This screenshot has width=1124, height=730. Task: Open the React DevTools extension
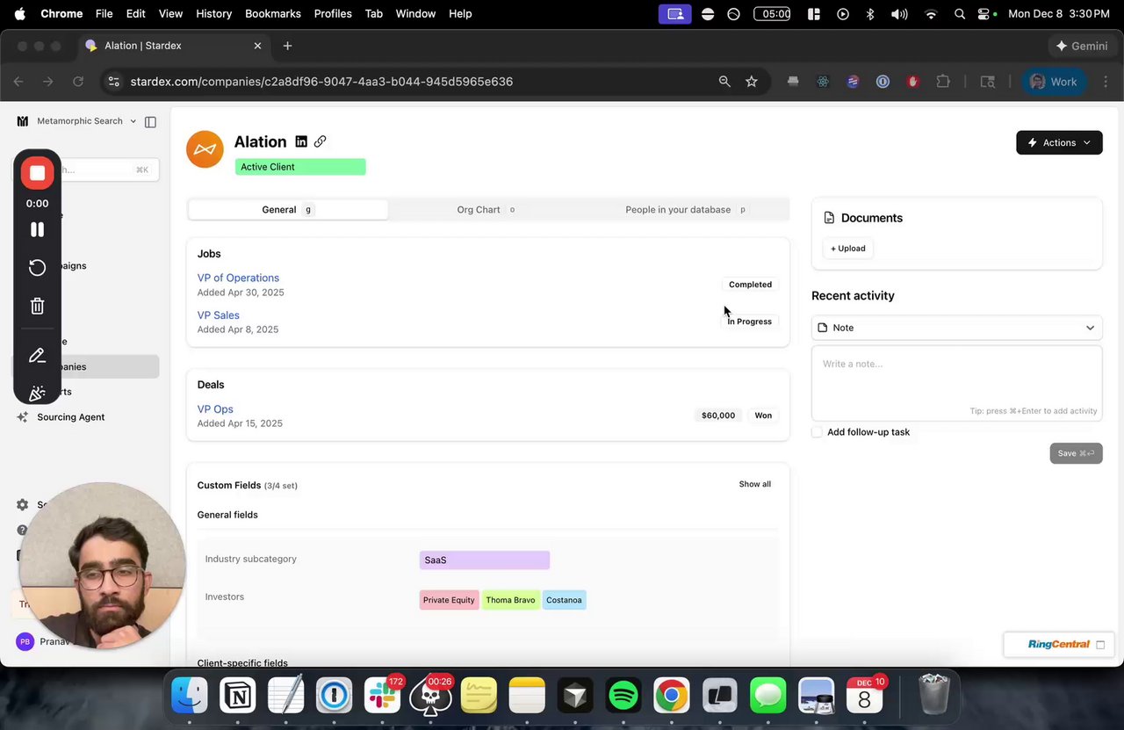point(823,82)
